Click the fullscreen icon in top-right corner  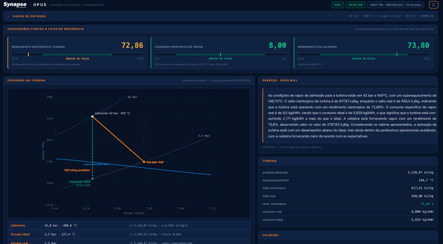pyautogui.click(x=433, y=5)
